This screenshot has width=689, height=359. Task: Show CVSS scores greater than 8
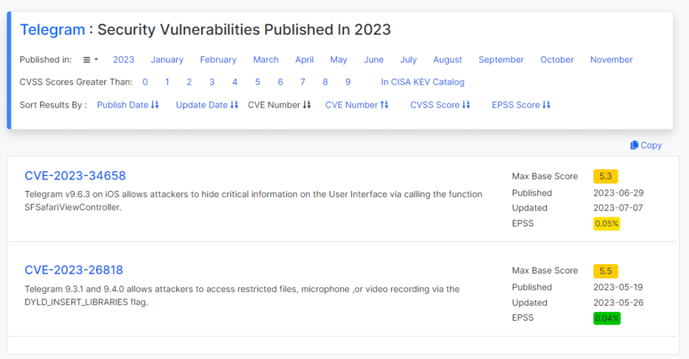click(x=325, y=82)
